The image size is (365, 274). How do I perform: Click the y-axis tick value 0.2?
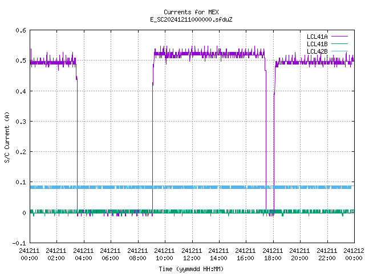[x=21, y=152]
